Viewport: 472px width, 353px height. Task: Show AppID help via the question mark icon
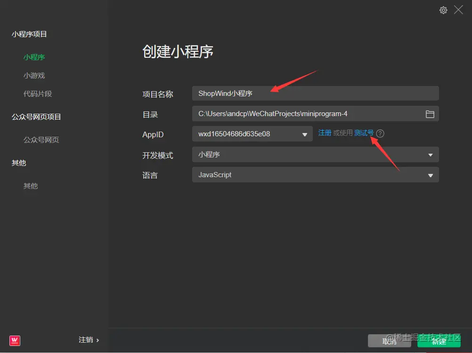380,133
